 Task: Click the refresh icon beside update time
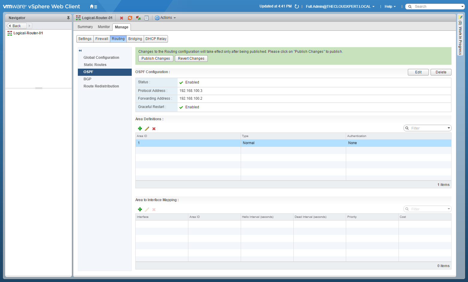coord(297,7)
